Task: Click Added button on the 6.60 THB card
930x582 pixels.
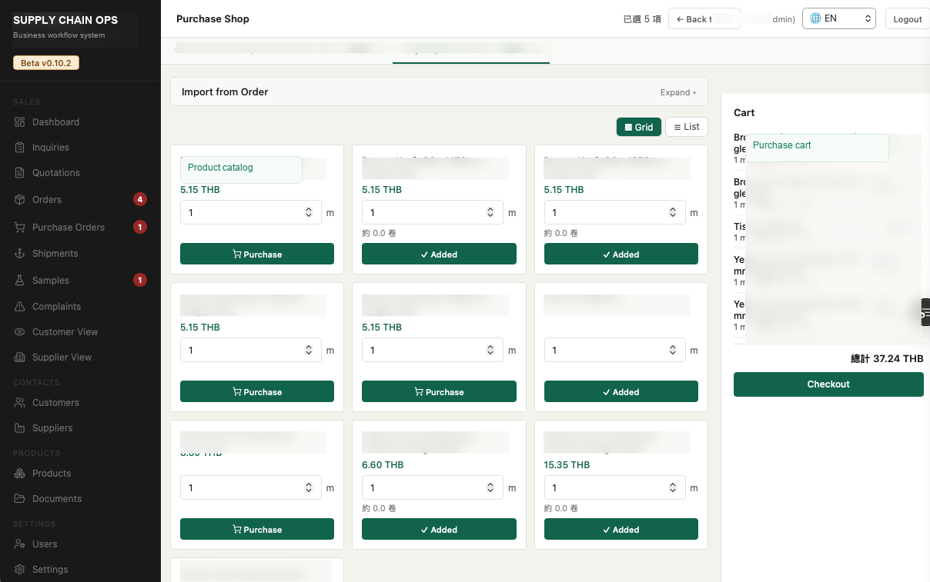Action: click(x=439, y=529)
